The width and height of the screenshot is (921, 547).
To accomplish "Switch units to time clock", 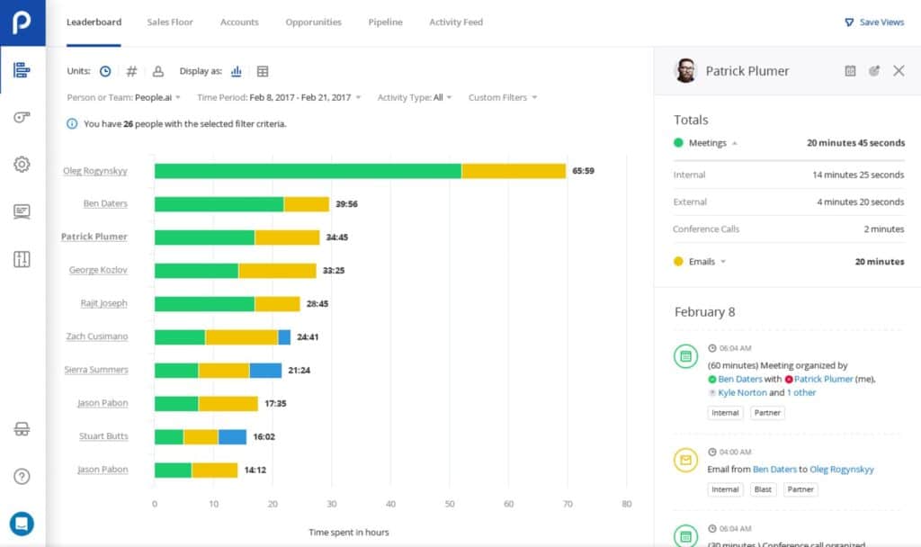I will click(x=105, y=71).
